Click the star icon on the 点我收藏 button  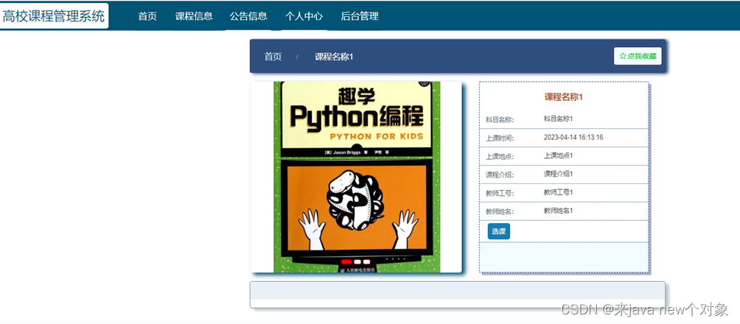[x=623, y=56]
